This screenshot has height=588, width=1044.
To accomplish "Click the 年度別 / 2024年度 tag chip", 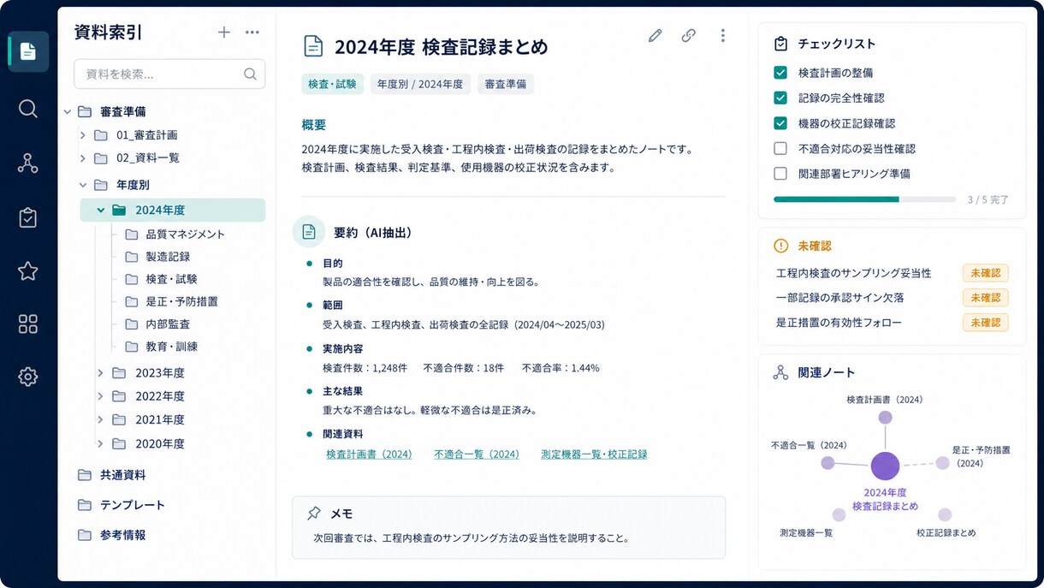I will 420,84.
